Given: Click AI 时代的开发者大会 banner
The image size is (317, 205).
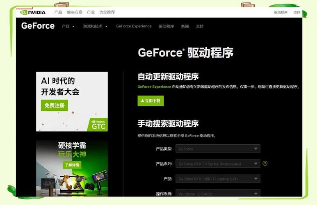Looking at the screenshot, I should tap(72, 102).
